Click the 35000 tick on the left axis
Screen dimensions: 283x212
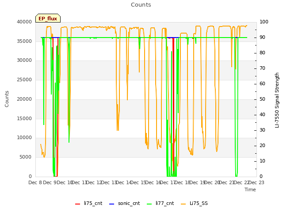point(24,41)
